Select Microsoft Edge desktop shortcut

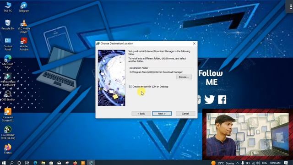pyautogui.click(x=8, y=62)
